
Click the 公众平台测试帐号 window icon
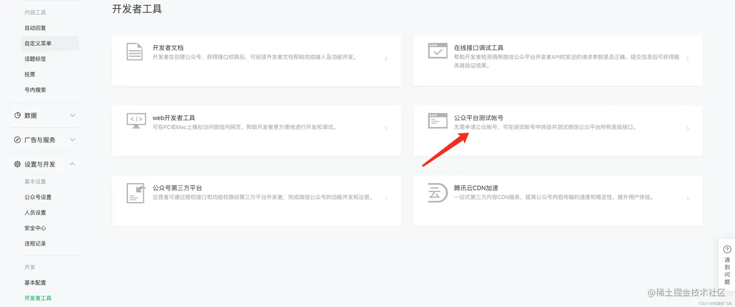click(x=437, y=120)
